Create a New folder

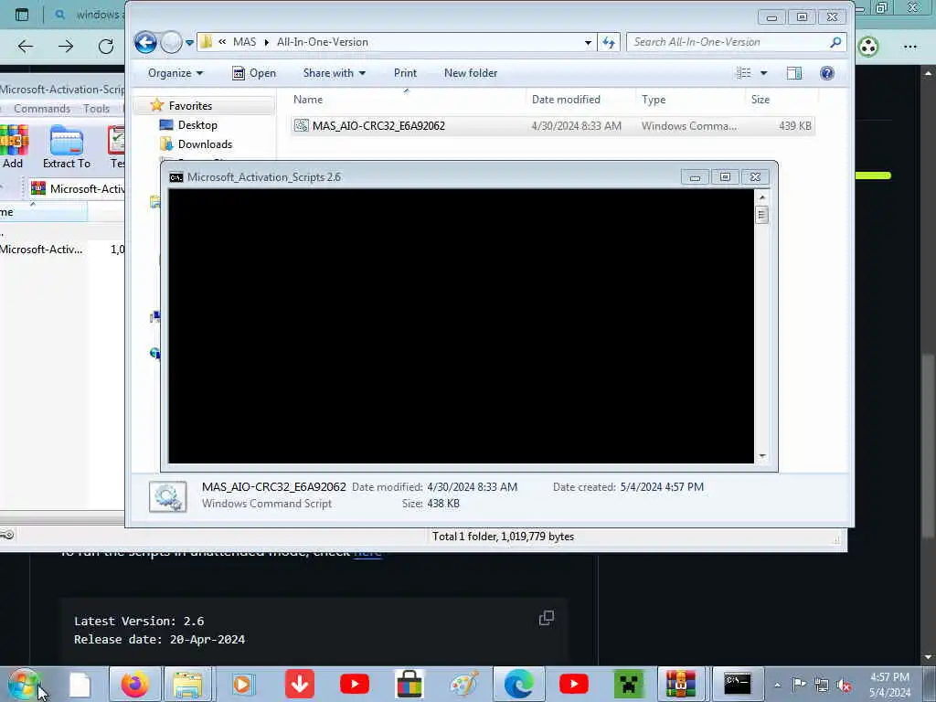click(471, 73)
